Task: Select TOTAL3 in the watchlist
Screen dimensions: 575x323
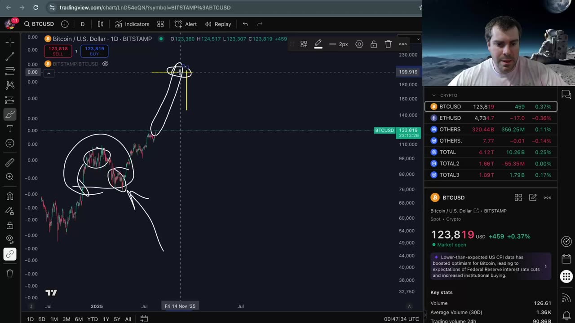Action: tap(491, 175)
